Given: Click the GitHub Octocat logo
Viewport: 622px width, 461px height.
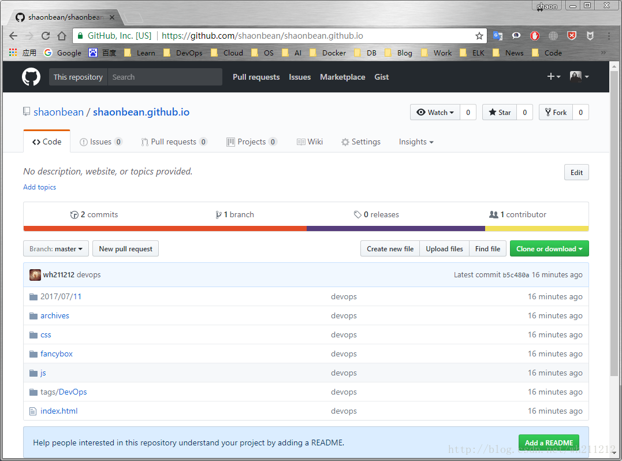Looking at the screenshot, I should [x=31, y=76].
